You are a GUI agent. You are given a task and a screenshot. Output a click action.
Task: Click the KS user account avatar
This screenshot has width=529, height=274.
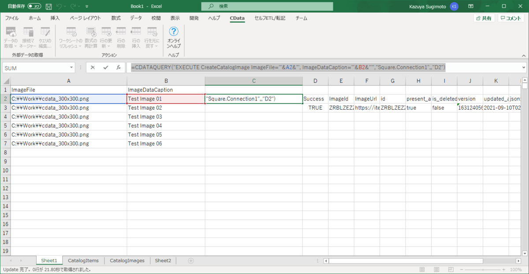454,7
